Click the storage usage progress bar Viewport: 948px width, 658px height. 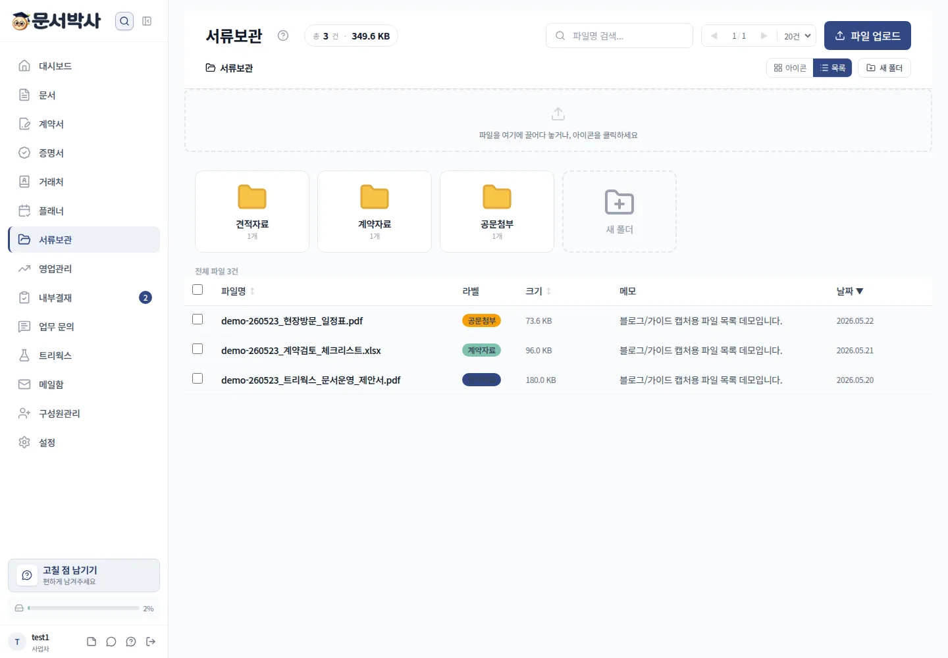(x=84, y=608)
